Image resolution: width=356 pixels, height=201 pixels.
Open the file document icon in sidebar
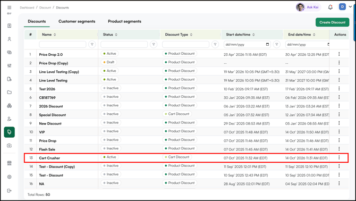click(10, 79)
